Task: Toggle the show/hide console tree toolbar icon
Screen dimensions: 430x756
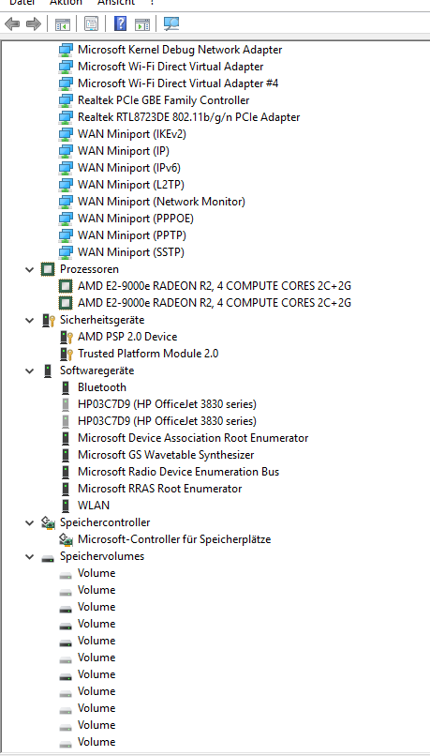Action: pos(63,23)
